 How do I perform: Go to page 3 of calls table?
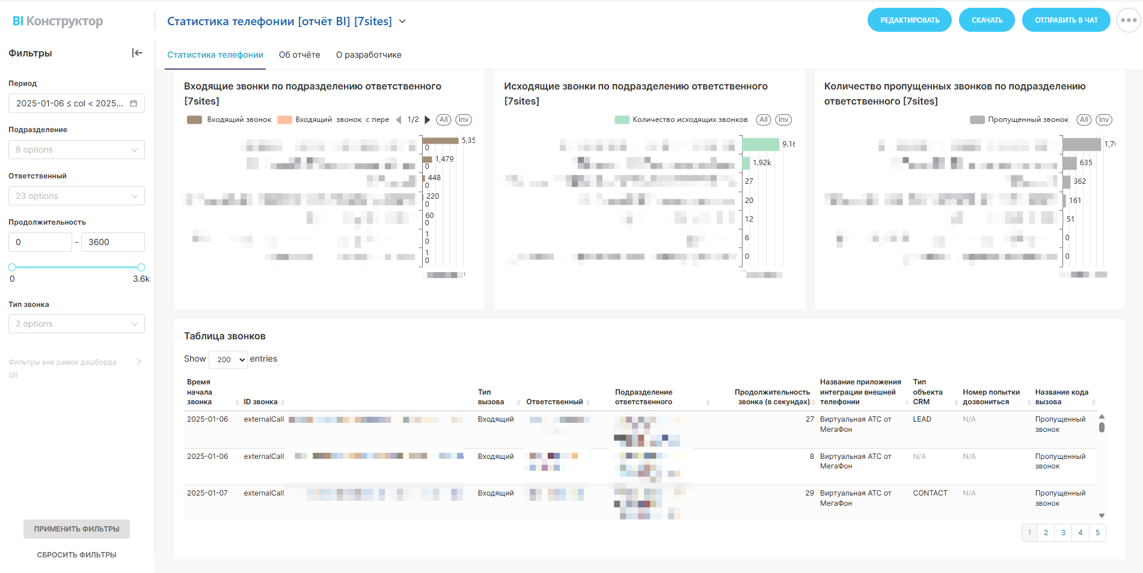click(x=1063, y=533)
